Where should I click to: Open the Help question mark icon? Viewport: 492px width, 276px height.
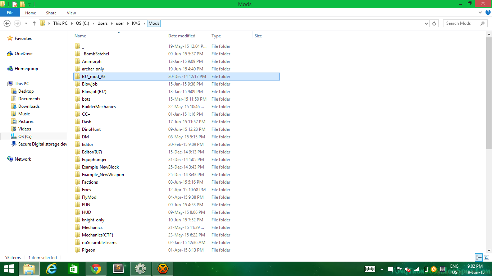tap(488, 13)
